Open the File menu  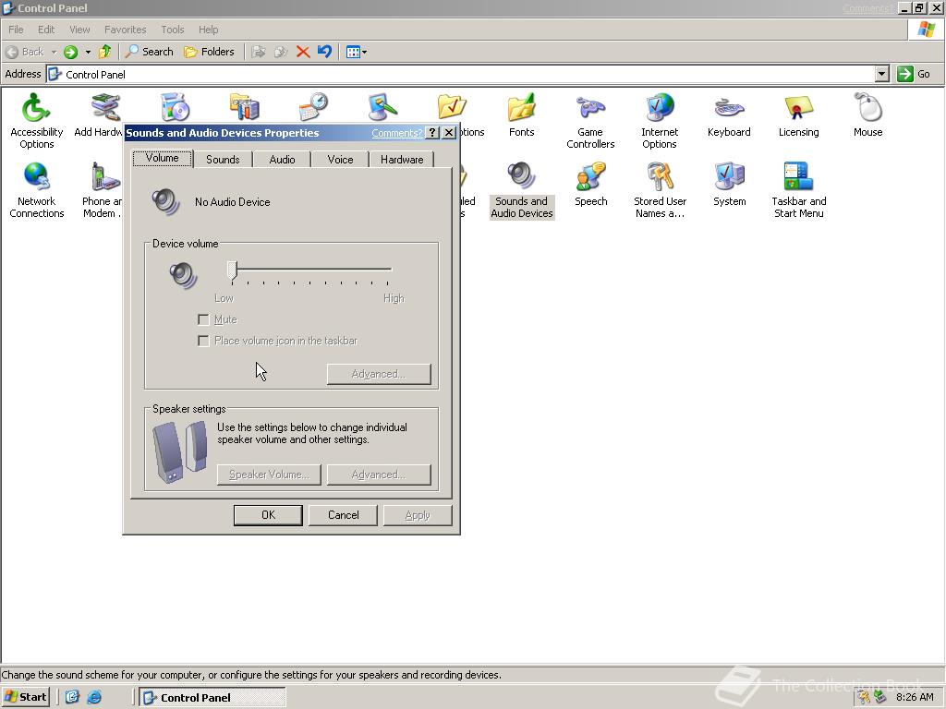(x=16, y=30)
